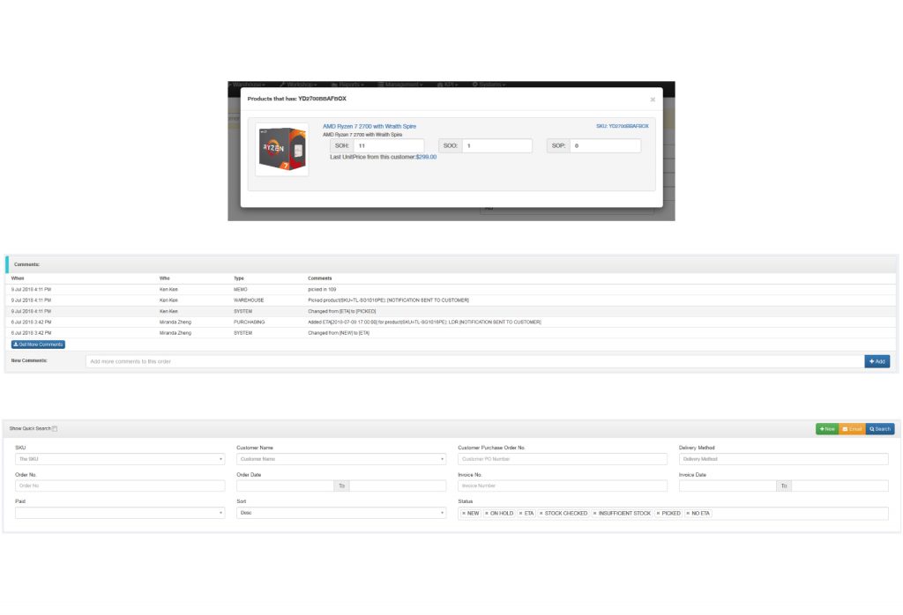Remove the ETA status tag

tap(520, 513)
